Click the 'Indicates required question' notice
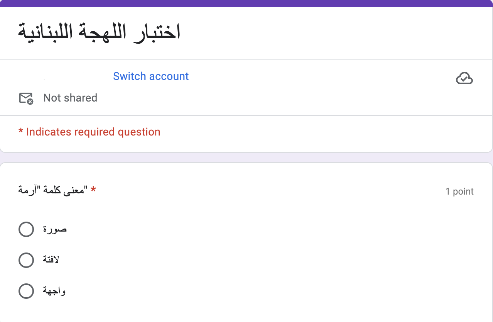Viewport: 493px width, 322px height. [x=89, y=132]
